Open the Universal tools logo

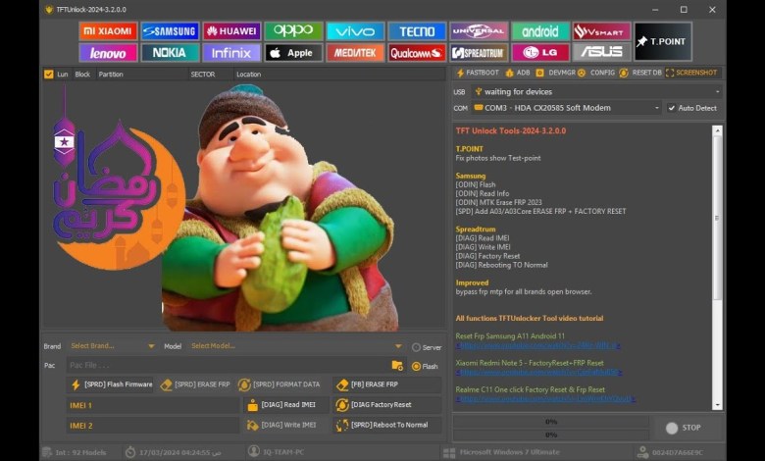(479, 31)
